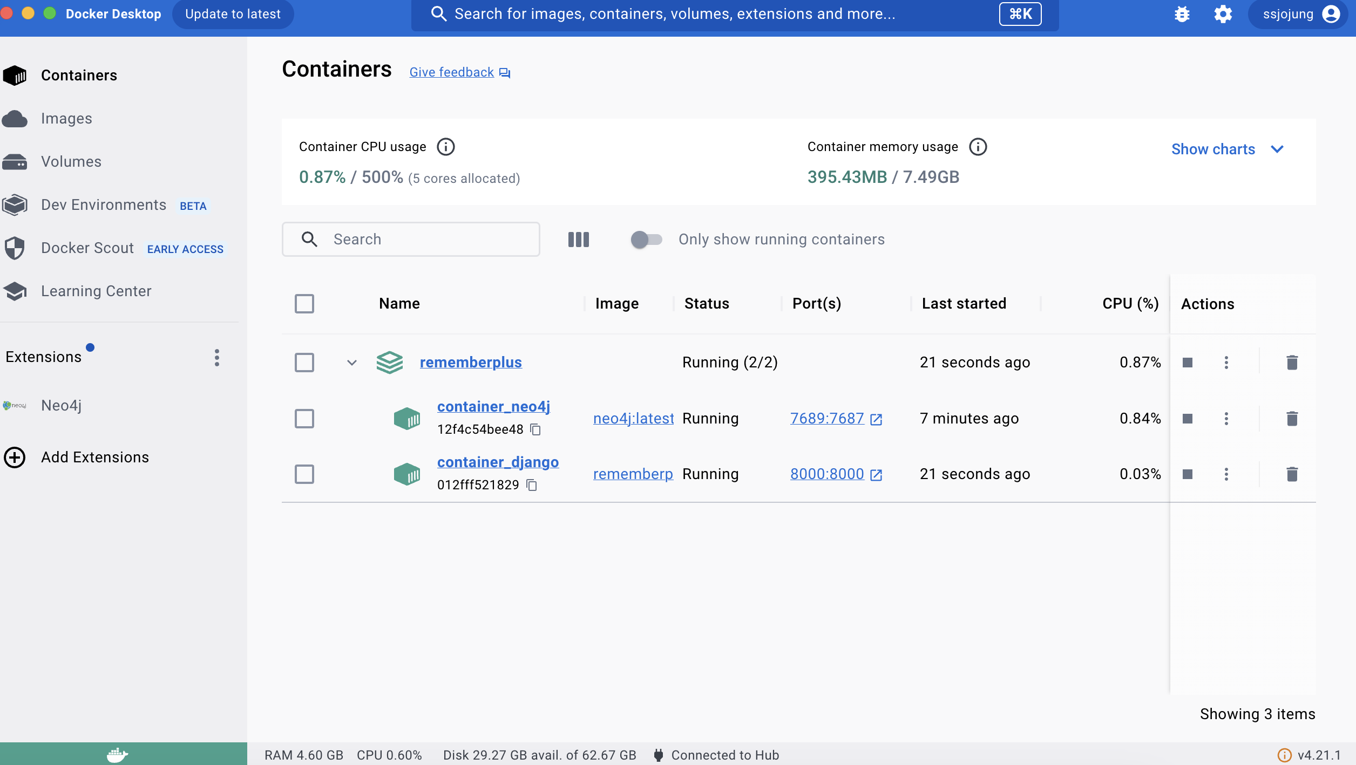Delete the container_django container
Viewport: 1356px width, 765px height.
tap(1292, 474)
